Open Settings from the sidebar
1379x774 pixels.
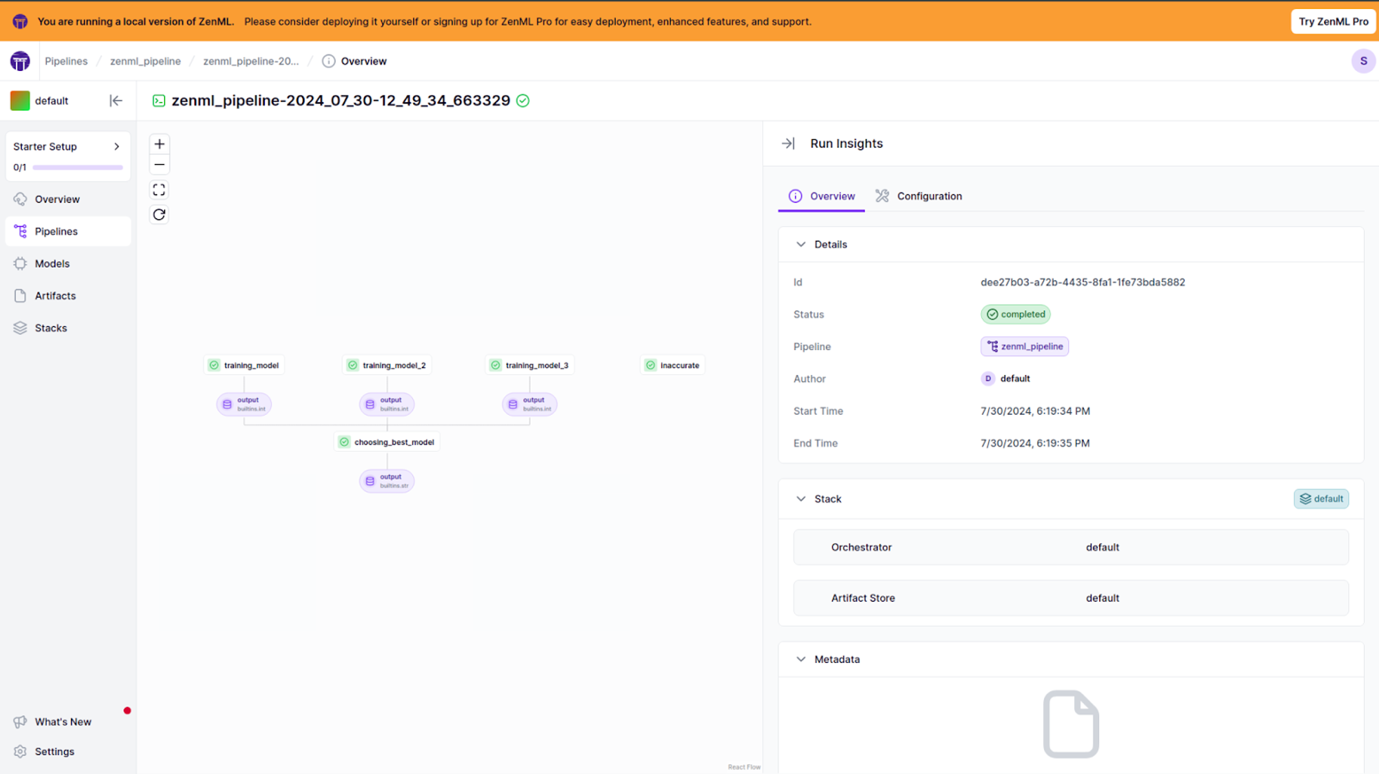pyautogui.click(x=54, y=751)
